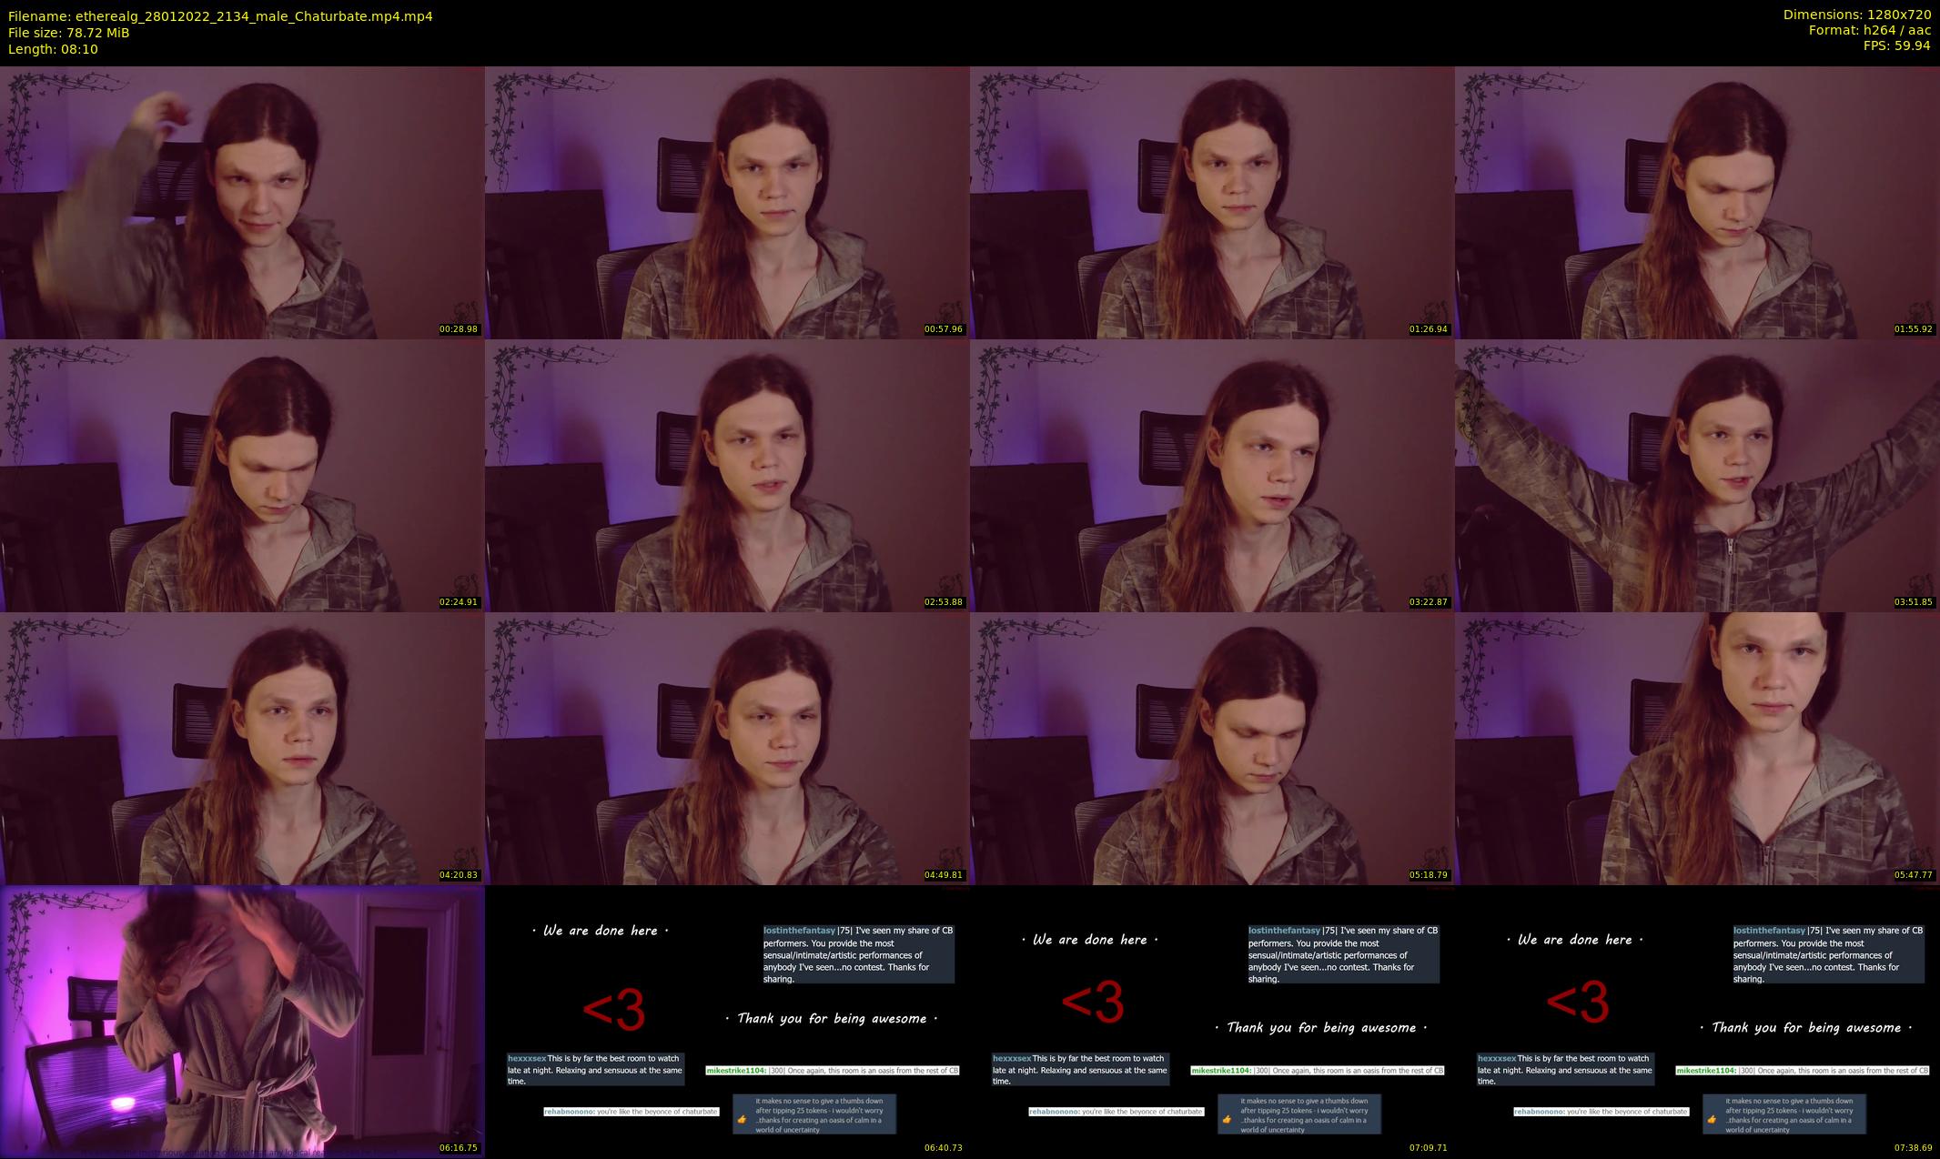Click the thumbnail timestamped 01:26.94
The width and height of the screenshot is (1940, 1159).
pyautogui.click(x=1212, y=202)
